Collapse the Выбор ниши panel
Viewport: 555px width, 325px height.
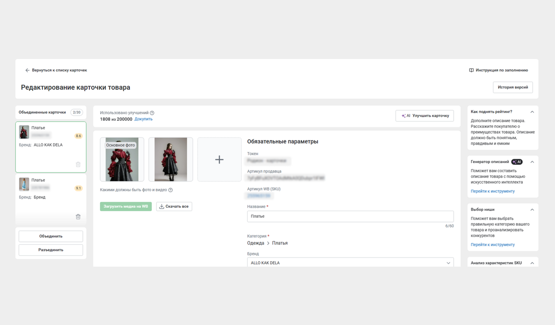[x=532, y=209]
